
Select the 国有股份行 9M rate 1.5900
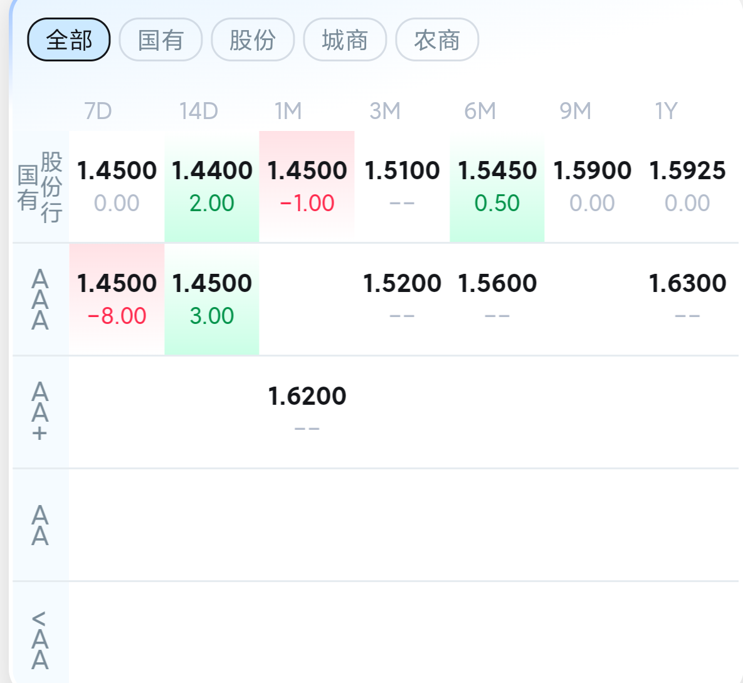(592, 186)
